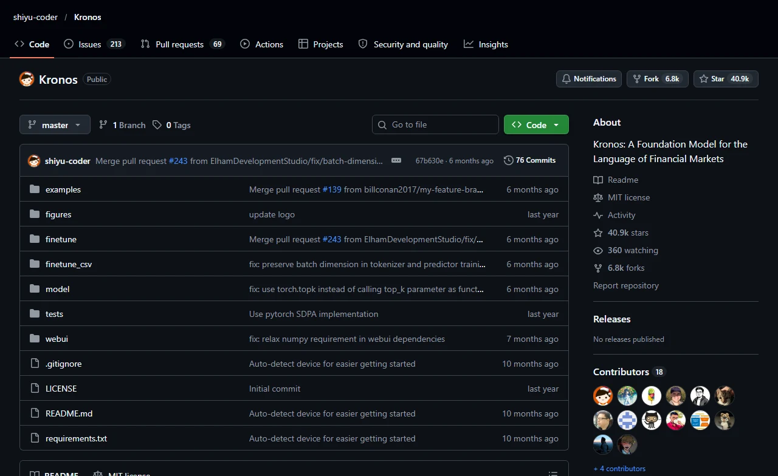The width and height of the screenshot is (778, 476).
Task: Open the Actions tab
Action: [x=261, y=44]
